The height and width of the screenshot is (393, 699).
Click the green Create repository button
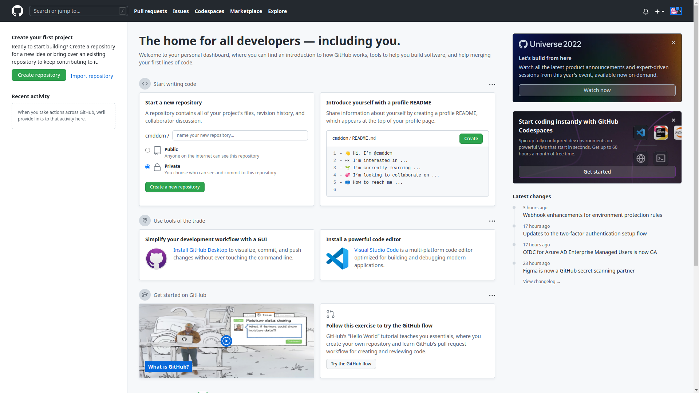click(39, 75)
